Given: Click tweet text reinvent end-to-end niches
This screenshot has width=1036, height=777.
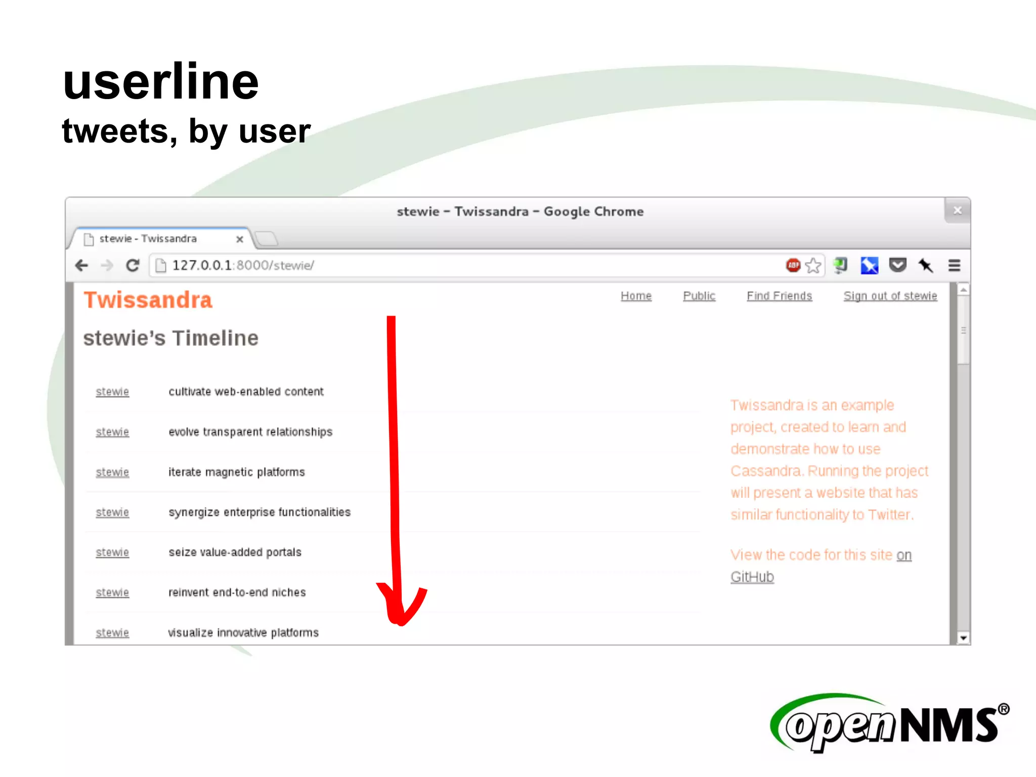Looking at the screenshot, I should click(x=237, y=592).
